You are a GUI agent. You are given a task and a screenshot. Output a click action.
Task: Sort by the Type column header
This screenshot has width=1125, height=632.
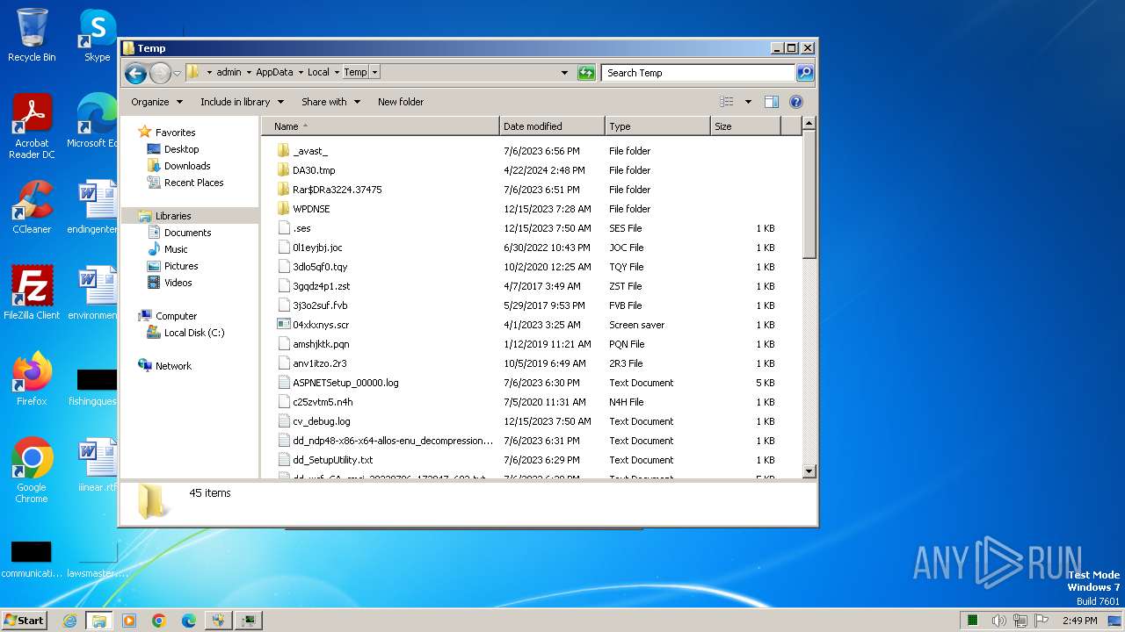657,126
